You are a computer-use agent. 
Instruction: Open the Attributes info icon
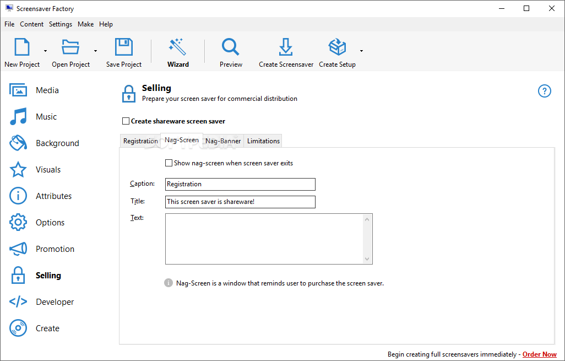[18, 196]
